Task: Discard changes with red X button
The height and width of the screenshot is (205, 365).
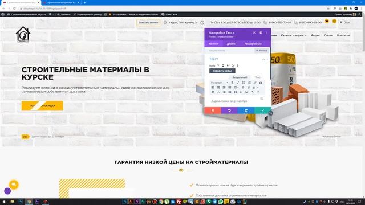Action: pos(213,110)
